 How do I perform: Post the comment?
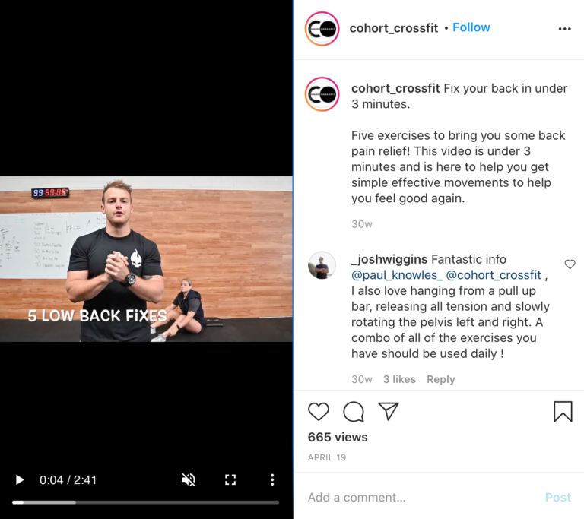click(557, 498)
